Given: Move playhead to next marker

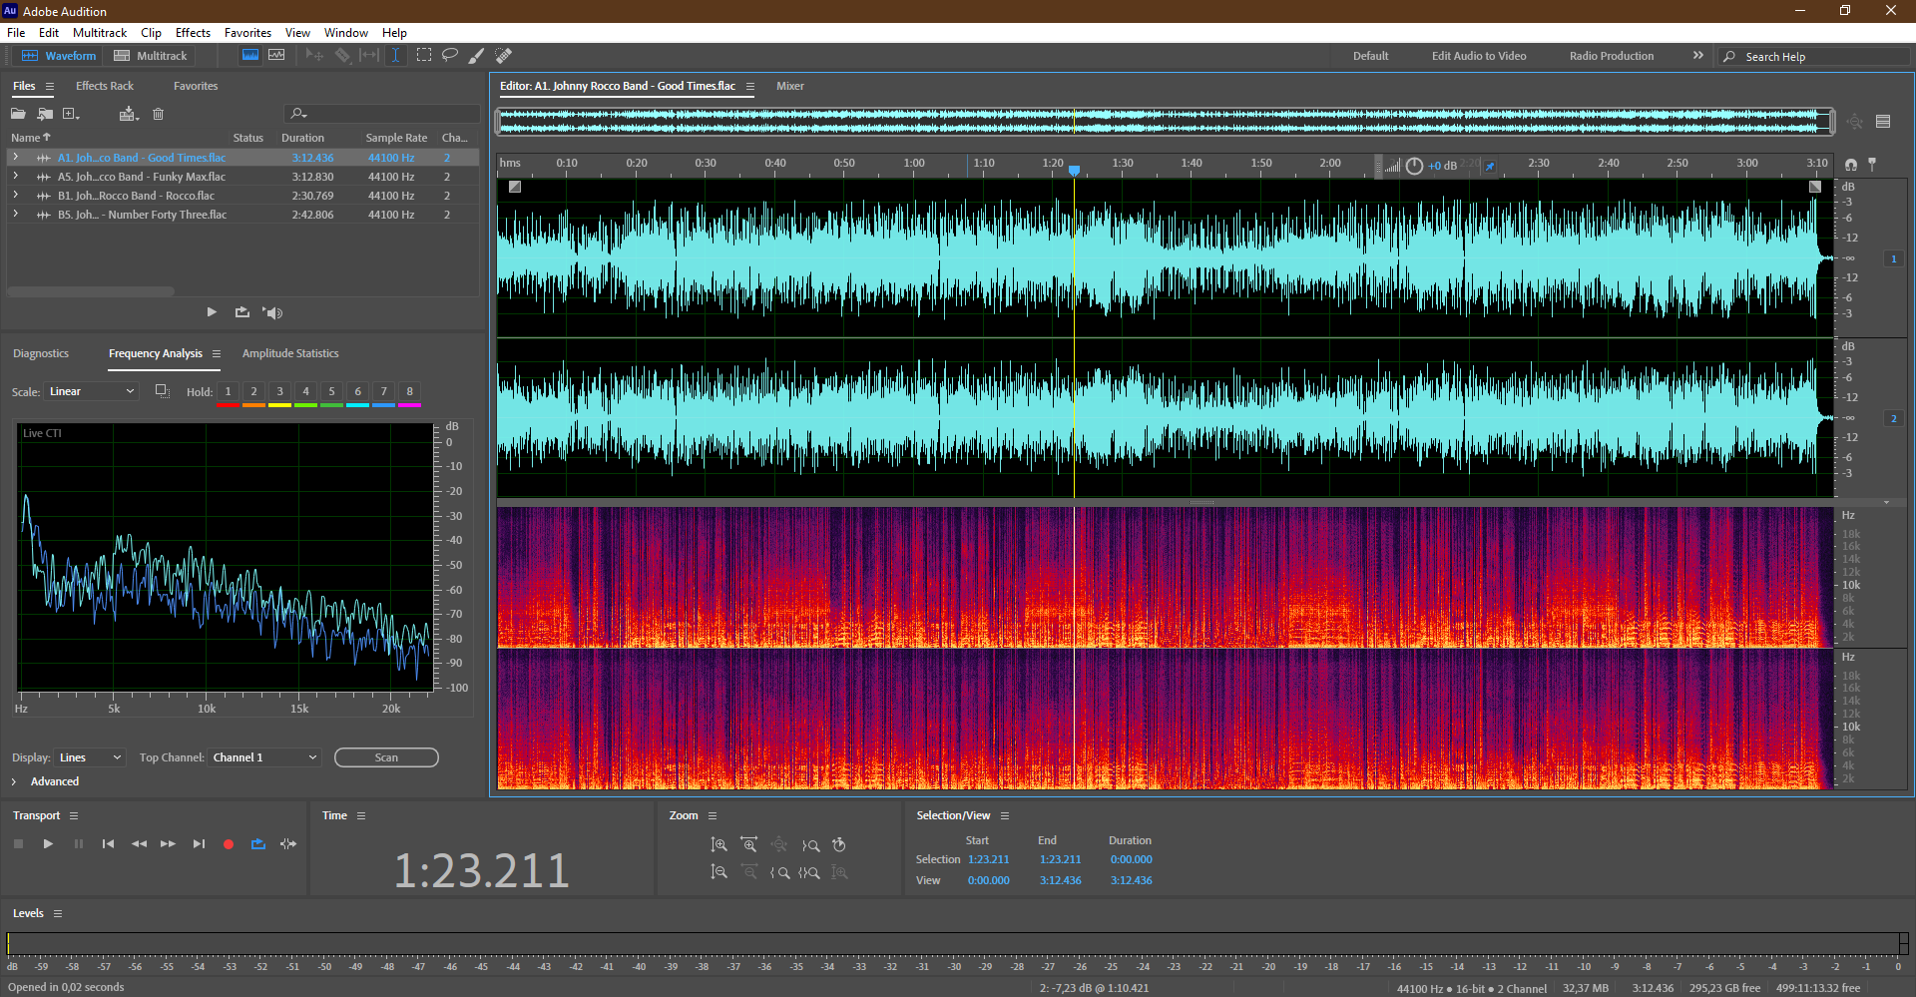Looking at the screenshot, I should pos(199,844).
